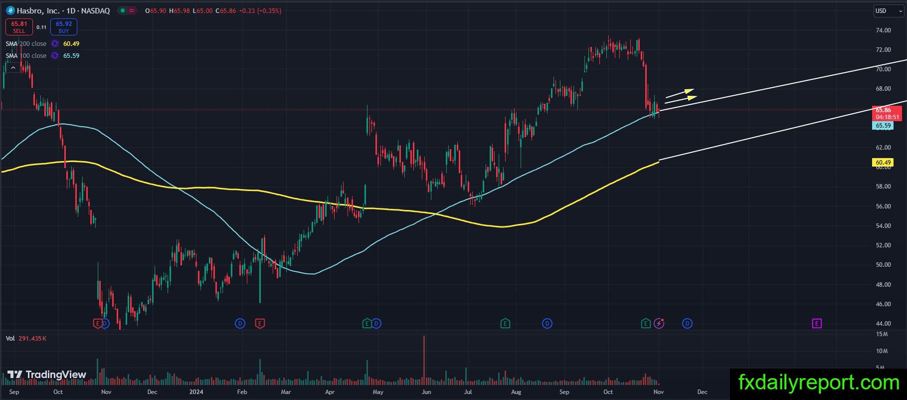The image size is (907, 400).
Task: Click the 15M volume axis label
Action: click(882, 334)
